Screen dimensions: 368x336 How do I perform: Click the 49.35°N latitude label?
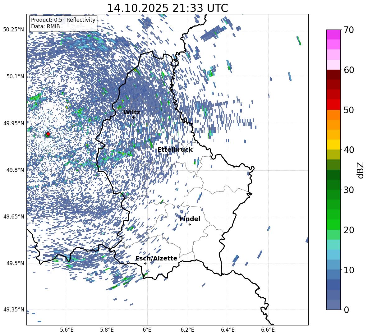(13, 310)
